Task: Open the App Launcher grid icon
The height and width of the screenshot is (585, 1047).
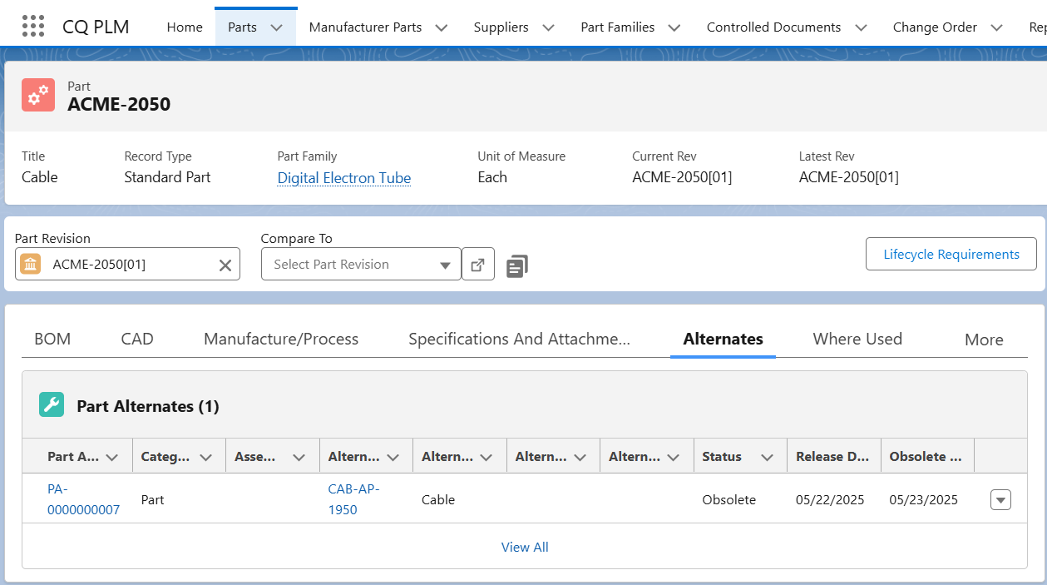Action: point(32,27)
